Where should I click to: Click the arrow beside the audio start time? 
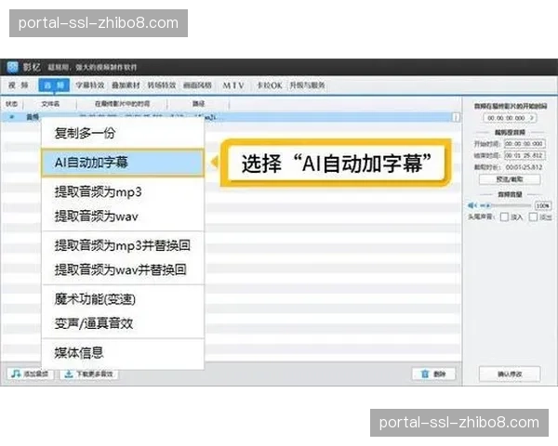532,118
